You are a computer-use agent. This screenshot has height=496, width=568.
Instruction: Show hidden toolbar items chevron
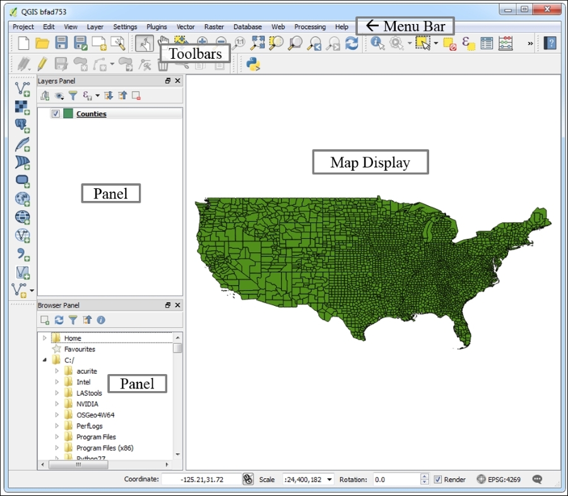530,44
